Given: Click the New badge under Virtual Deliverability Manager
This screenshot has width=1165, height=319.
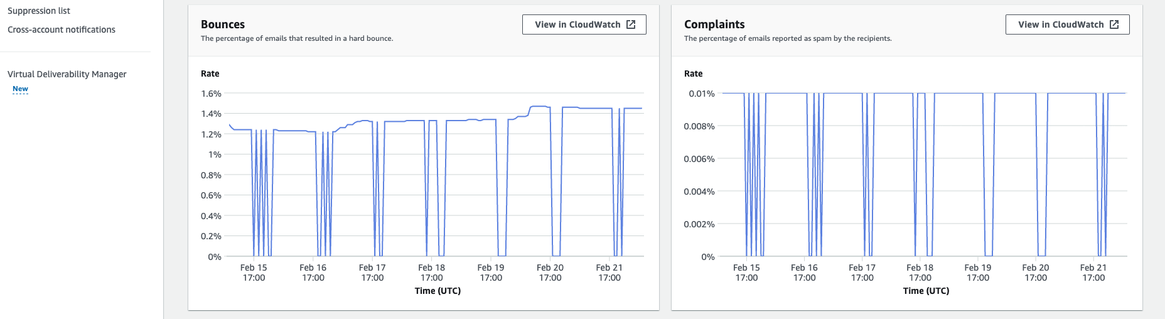Looking at the screenshot, I should click(20, 89).
